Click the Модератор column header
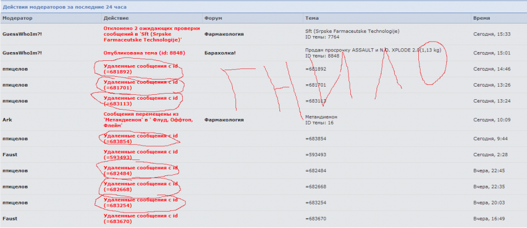Image resolution: width=527 pixels, height=228 pixels. pos(16,18)
